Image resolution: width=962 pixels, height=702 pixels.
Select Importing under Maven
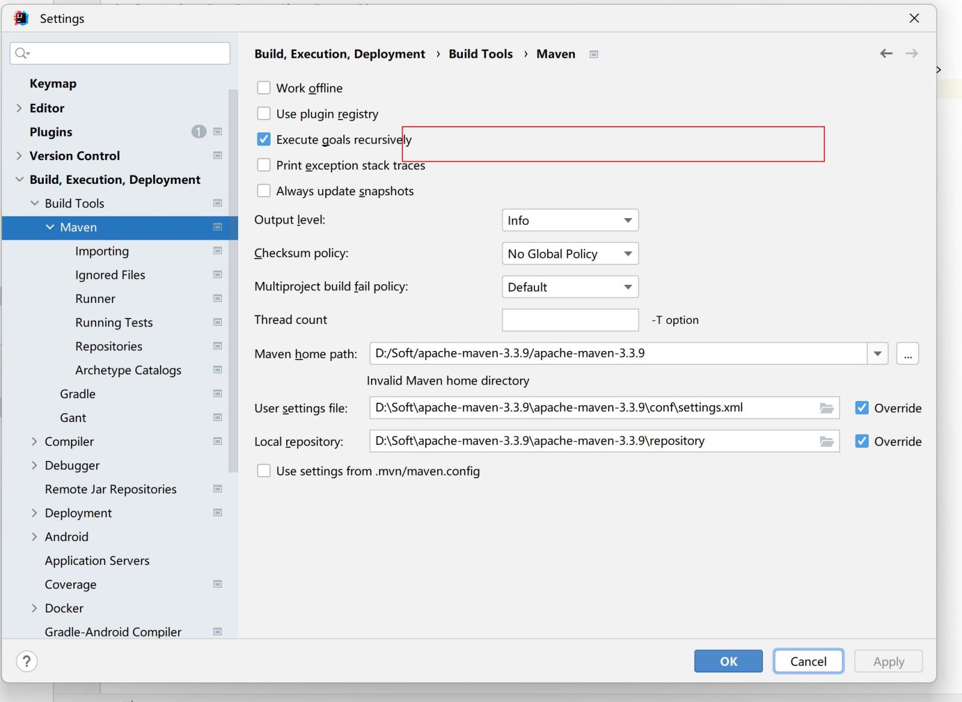click(102, 251)
